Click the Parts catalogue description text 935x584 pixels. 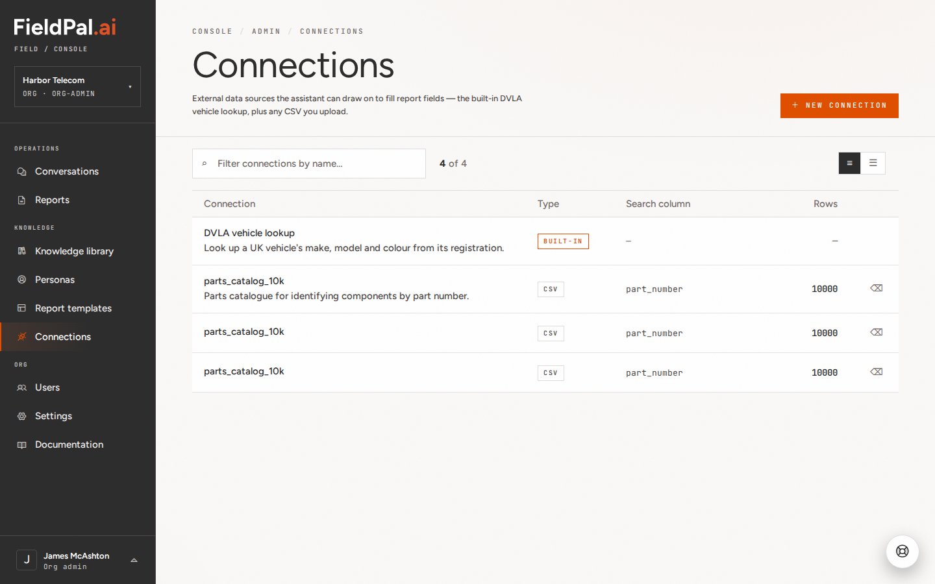[336, 296]
